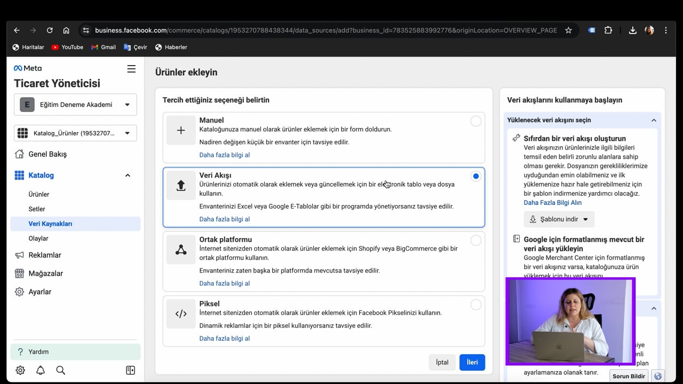Open Reklamlar in the sidebar
This screenshot has width=683, height=384.
(75, 255)
